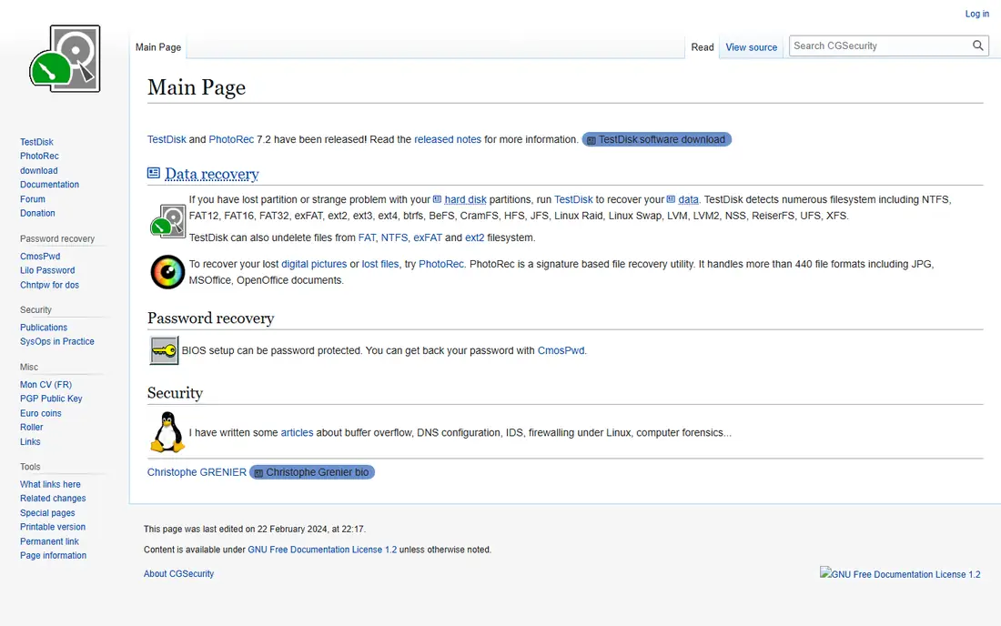Viewport: 1001px width, 626px height.
Task: Open the digital pictures link
Action: [x=314, y=264]
